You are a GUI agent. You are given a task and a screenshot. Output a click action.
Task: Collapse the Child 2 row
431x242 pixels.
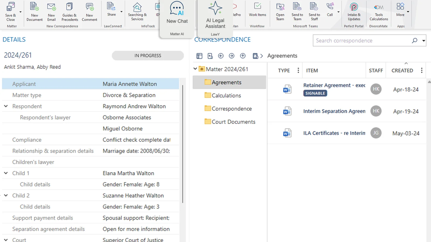pyautogui.click(x=6, y=195)
